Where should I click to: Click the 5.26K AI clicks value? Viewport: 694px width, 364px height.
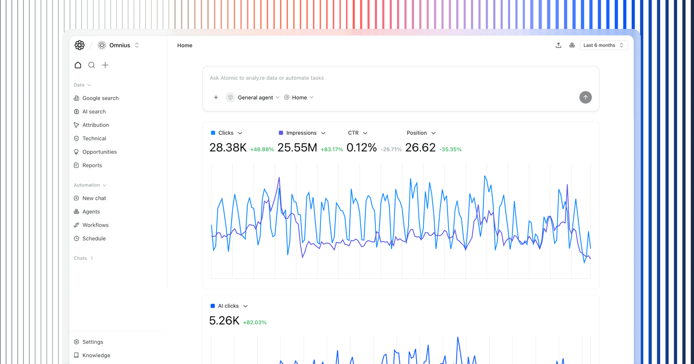coord(224,321)
